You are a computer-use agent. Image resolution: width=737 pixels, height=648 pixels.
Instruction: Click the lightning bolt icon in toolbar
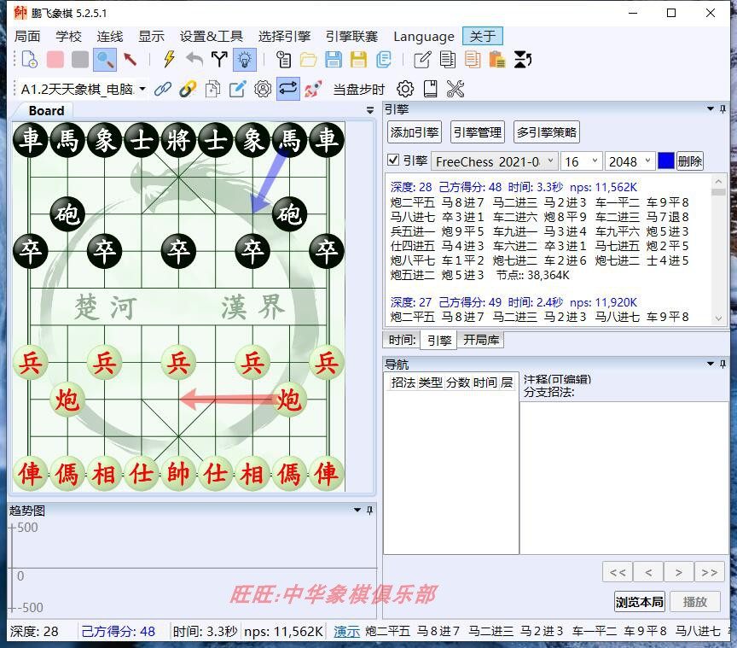tap(169, 59)
